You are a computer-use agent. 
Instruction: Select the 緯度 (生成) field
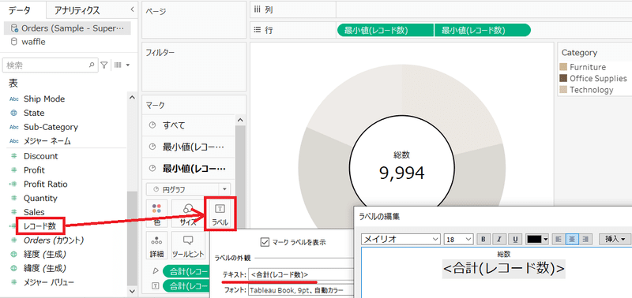pyautogui.click(x=45, y=268)
